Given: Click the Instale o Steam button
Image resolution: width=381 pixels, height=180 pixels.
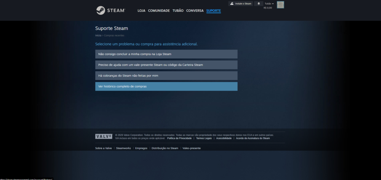Looking at the screenshot, I should pyautogui.click(x=241, y=4).
